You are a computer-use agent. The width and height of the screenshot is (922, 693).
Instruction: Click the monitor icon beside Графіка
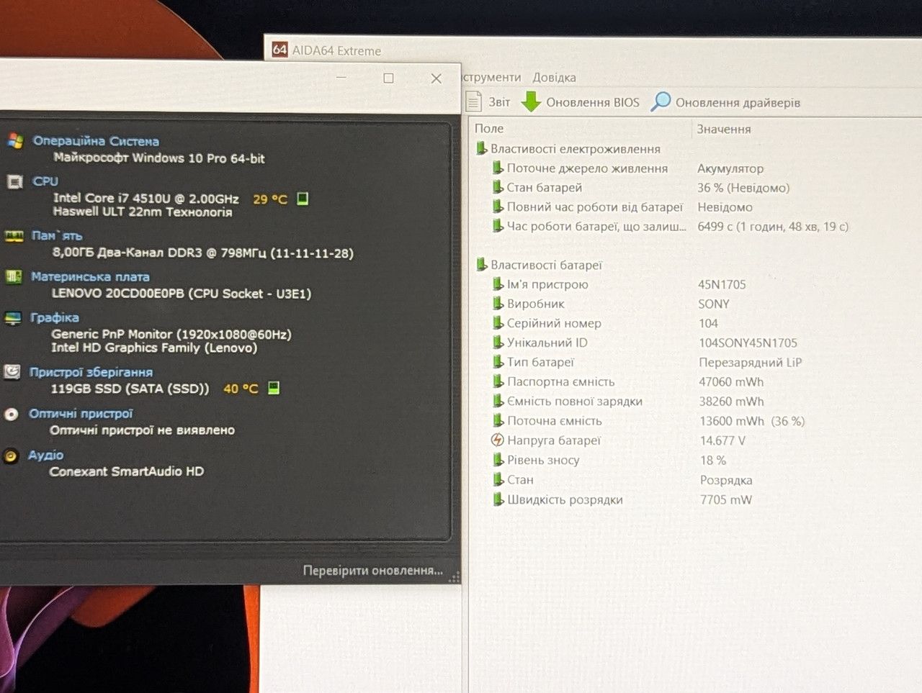[12, 317]
